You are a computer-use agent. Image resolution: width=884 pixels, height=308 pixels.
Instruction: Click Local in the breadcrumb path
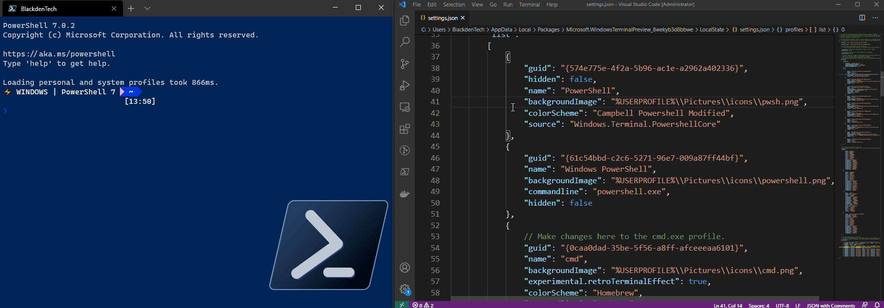525,29
